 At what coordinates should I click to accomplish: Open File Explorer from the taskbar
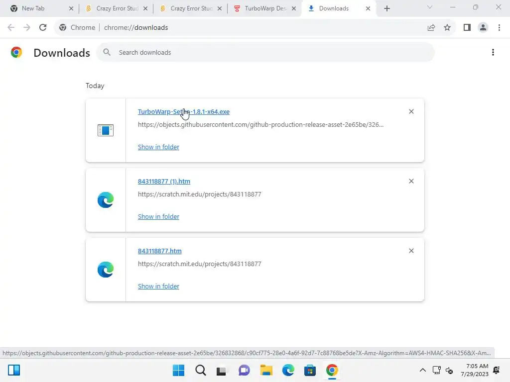(x=266, y=370)
